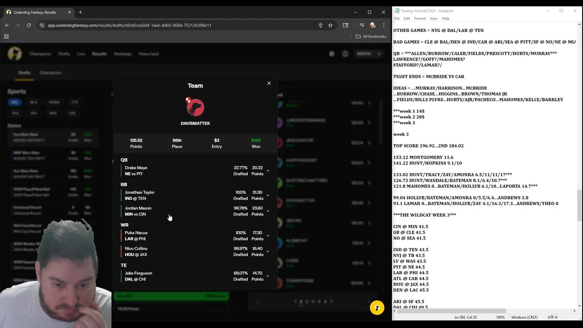Close the Team popup with the X

tap(269, 83)
